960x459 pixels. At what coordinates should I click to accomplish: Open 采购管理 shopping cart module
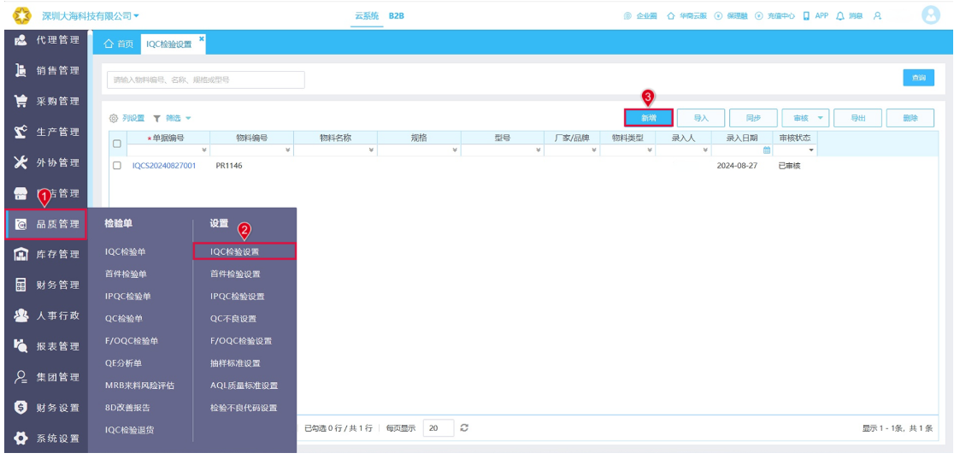pyautogui.click(x=46, y=101)
